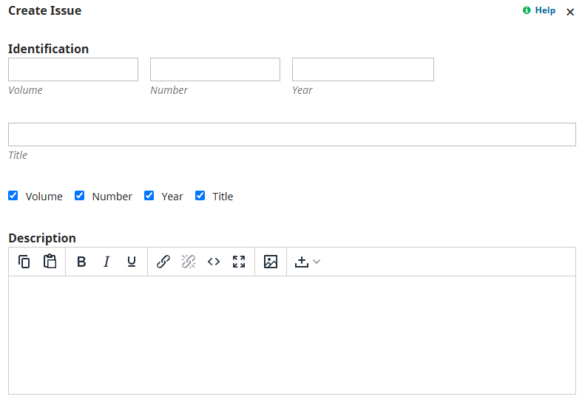Click the Identification heading
The image size is (585, 402).
(49, 49)
